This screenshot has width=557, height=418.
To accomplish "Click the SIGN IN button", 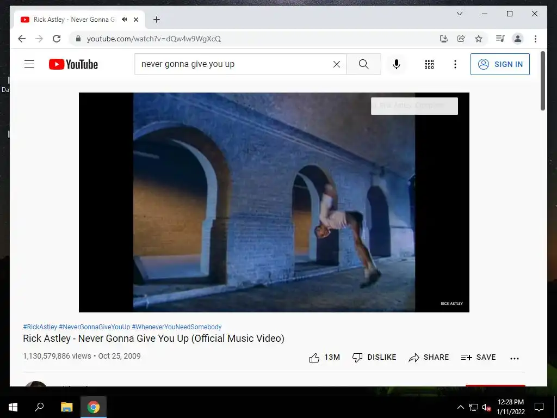I will (500, 64).
